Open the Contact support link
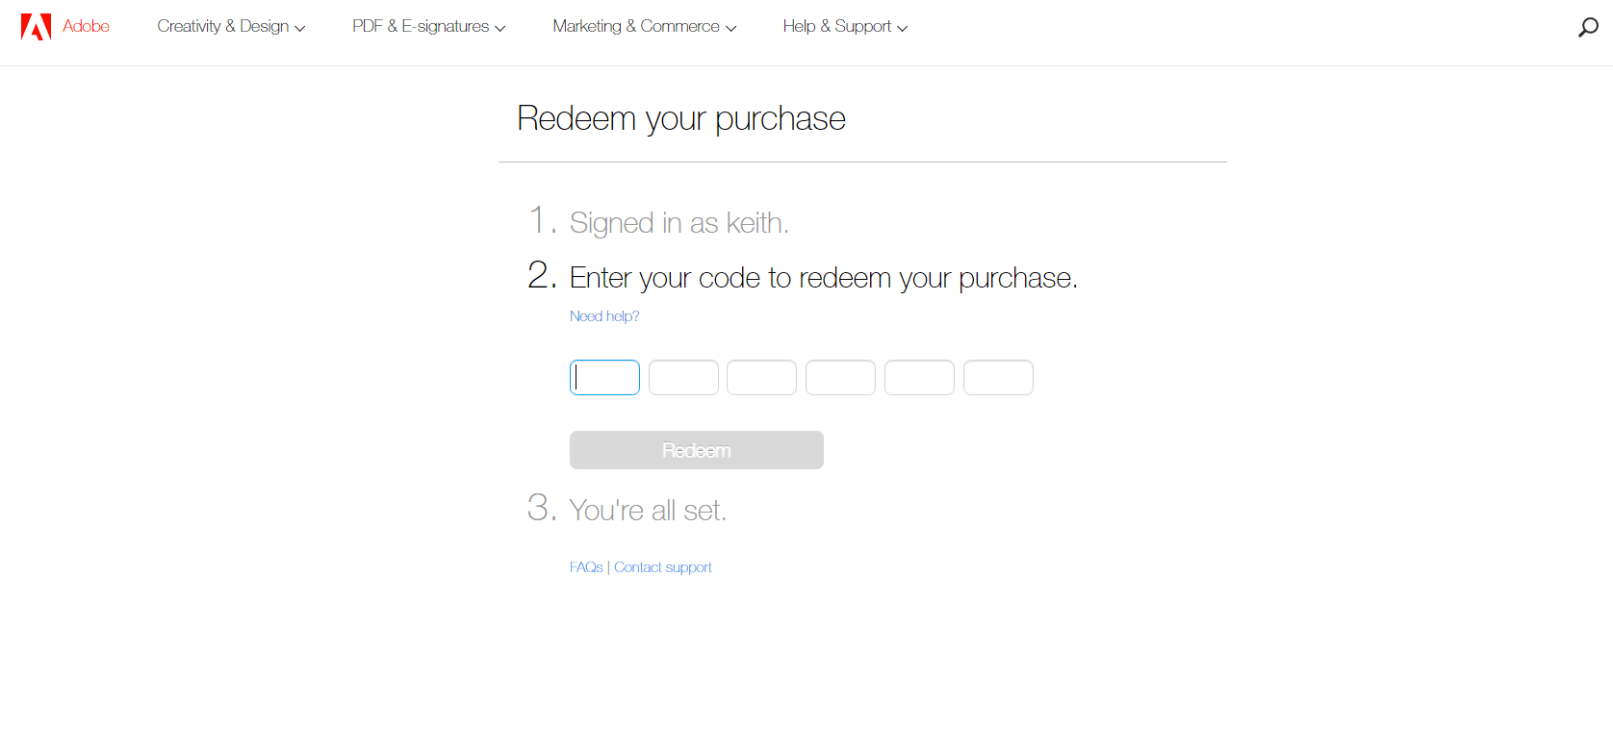Viewport: 1613px width, 752px height. [x=663, y=566]
